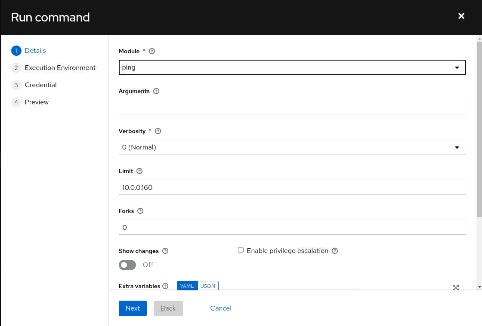The width and height of the screenshot is (482, 326).
Task: Toggle the Show changes switch
Action: point(127,265)
